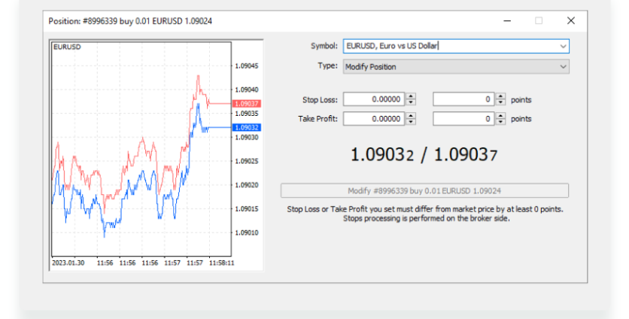Close the Position dialog window

571,20
